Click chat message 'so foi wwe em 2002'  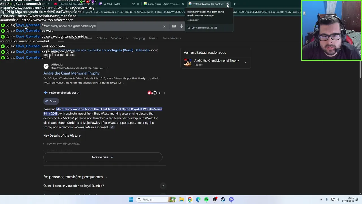click(58, 52)
